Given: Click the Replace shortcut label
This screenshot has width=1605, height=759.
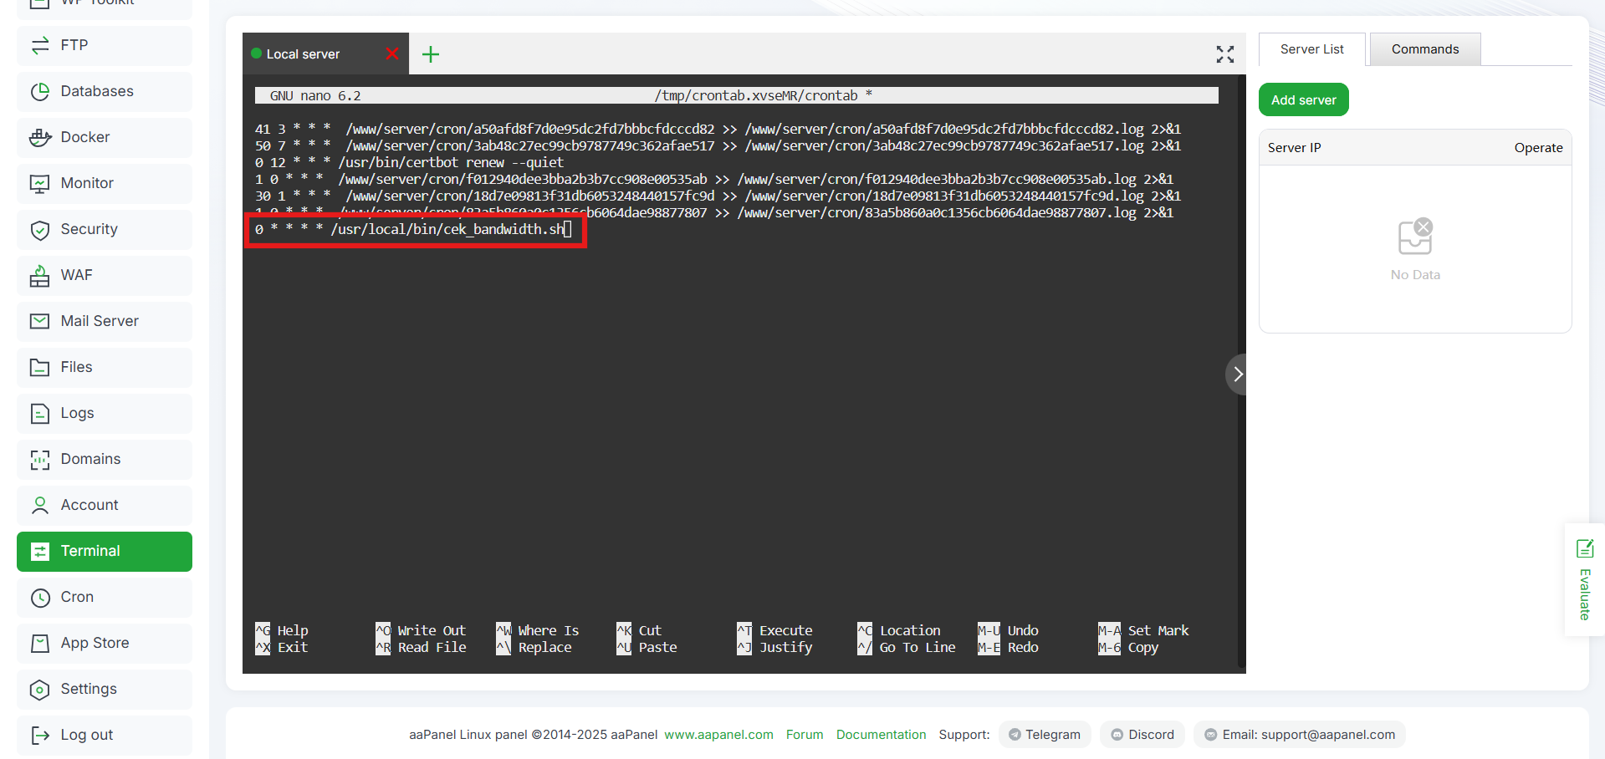Looking at the screenshot, I should [x=544, y=647].
